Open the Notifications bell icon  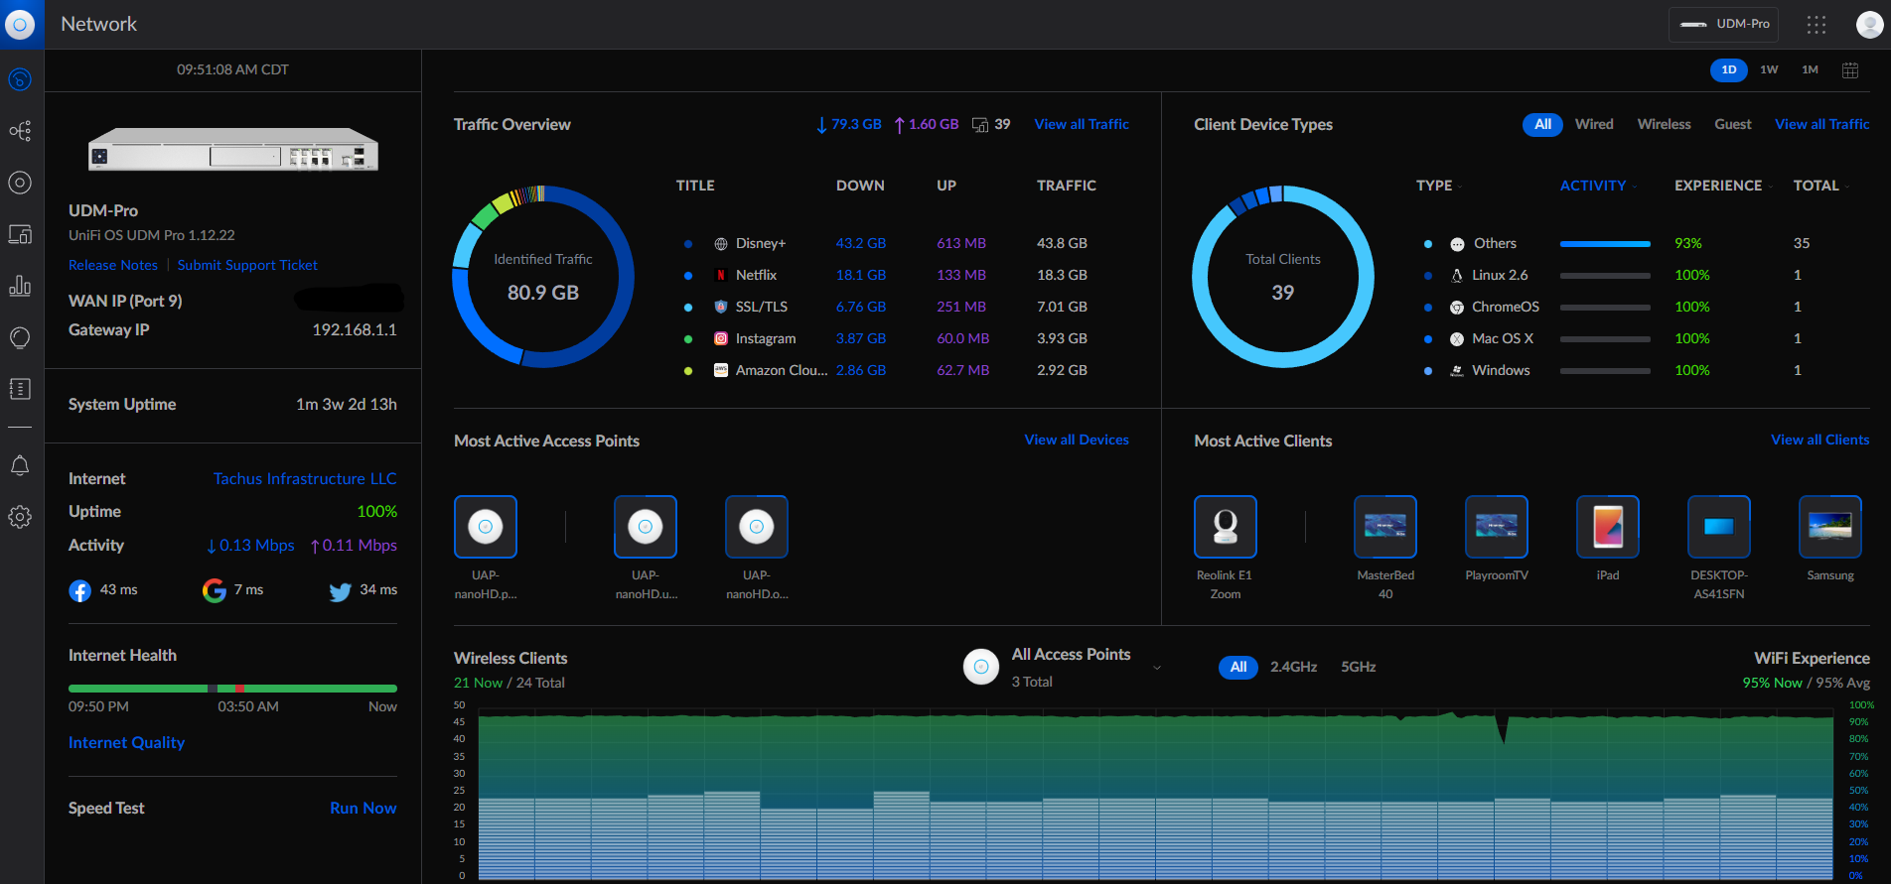coord(20,465)
